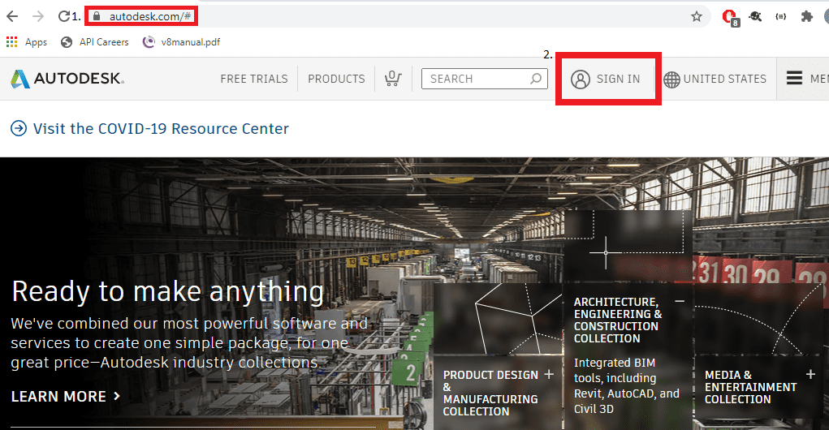Viewport: 829px width, 430px height.
Task: Click the search magnifier icon
Action: [536, 79]
